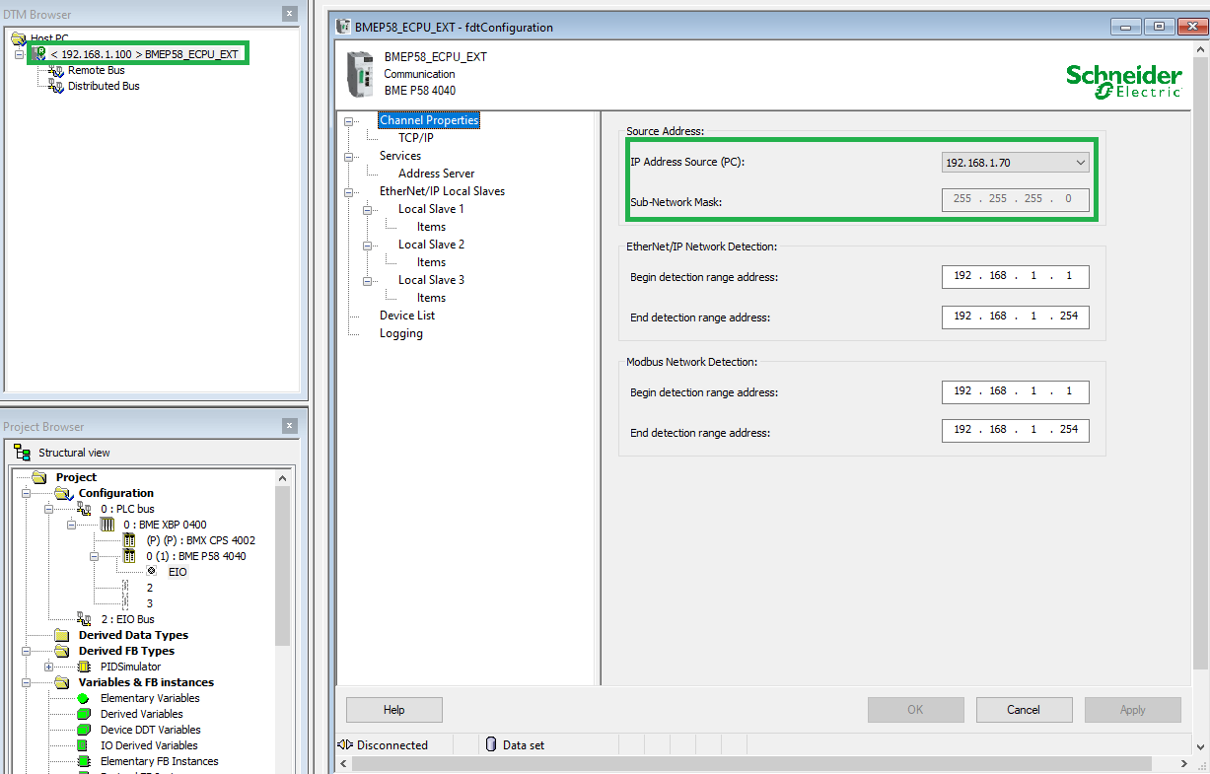Click the IO Derived Variables icon
Screen dimensions: 1210x774
[x=84, y=745]
